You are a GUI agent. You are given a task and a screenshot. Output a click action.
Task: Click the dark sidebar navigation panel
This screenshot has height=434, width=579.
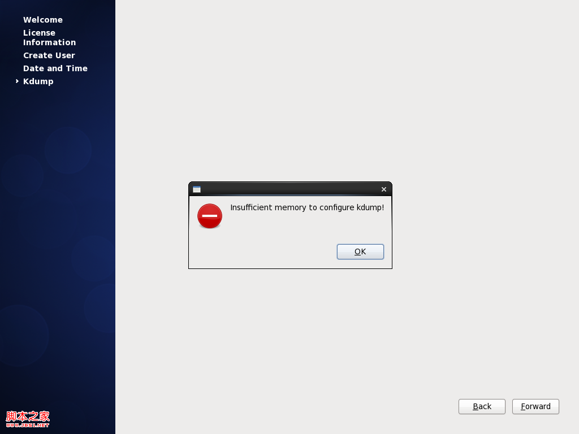(x=57, y=226)
